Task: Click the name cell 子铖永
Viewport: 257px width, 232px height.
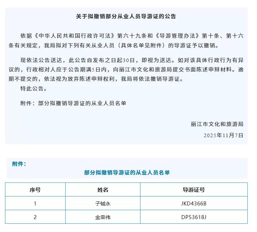Action: coord(103,204)
